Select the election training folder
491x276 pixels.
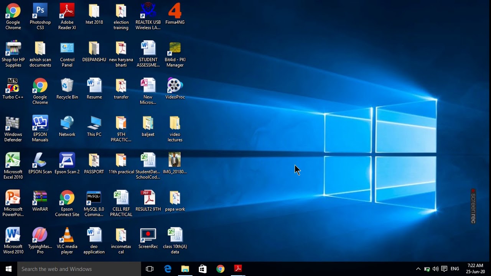[x=121, y=16]
